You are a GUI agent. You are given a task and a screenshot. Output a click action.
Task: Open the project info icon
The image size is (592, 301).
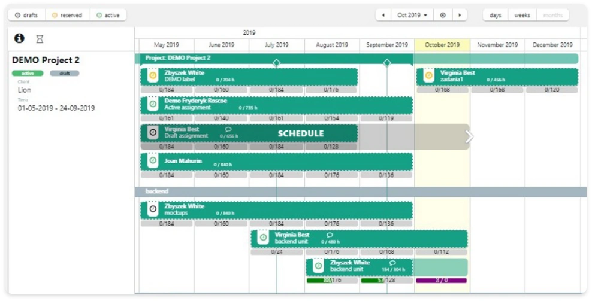click(19, 38)
